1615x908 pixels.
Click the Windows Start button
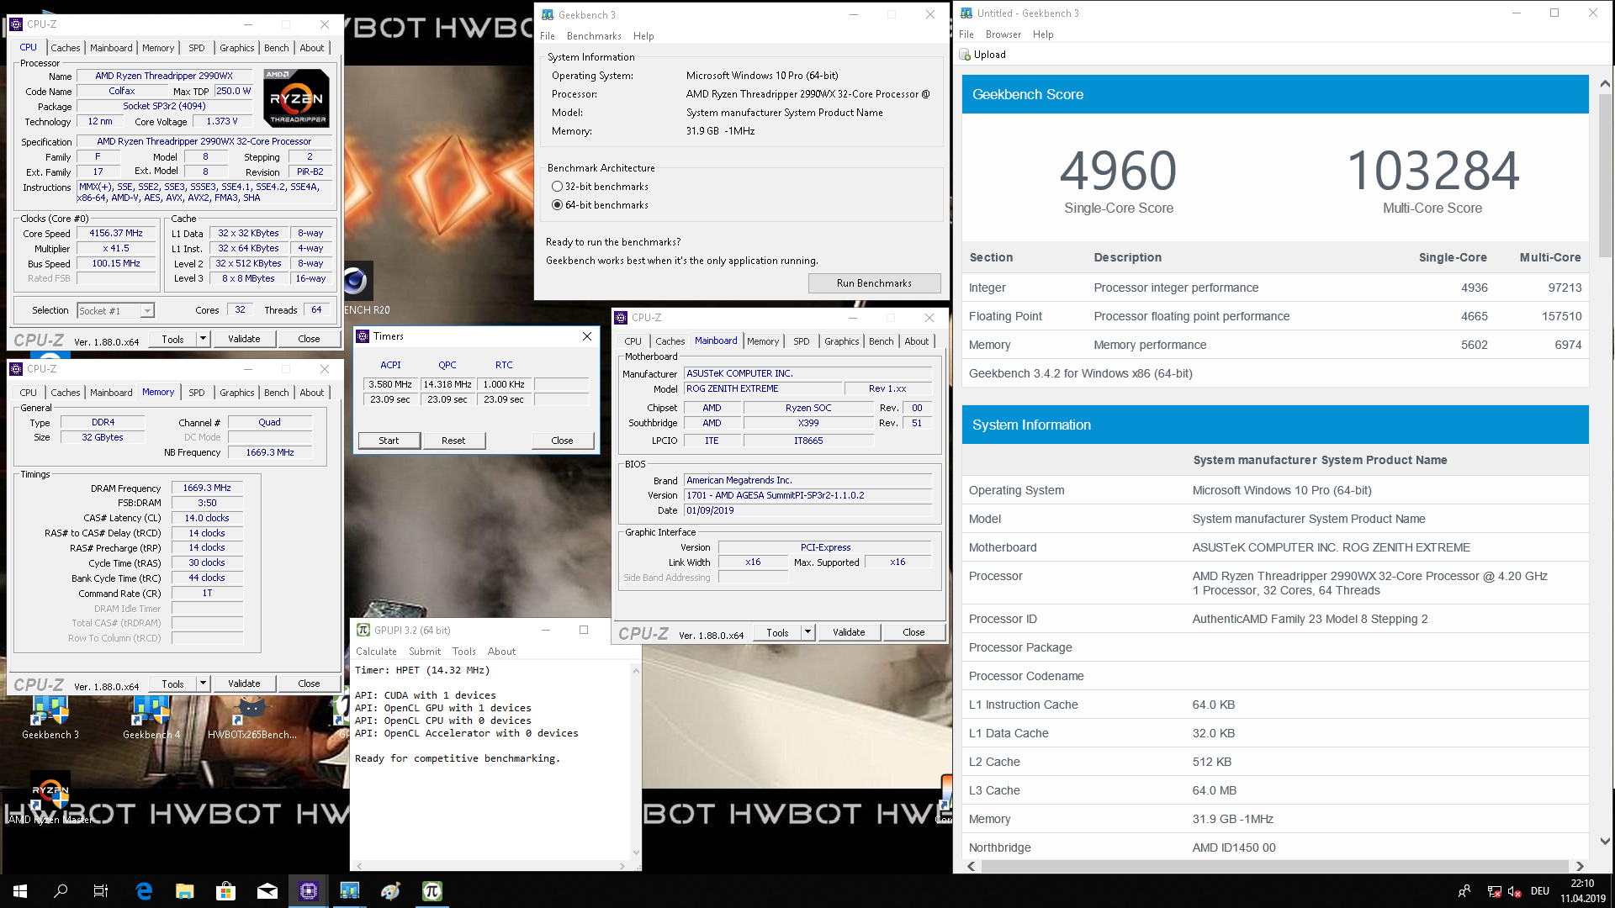(20, 891)
